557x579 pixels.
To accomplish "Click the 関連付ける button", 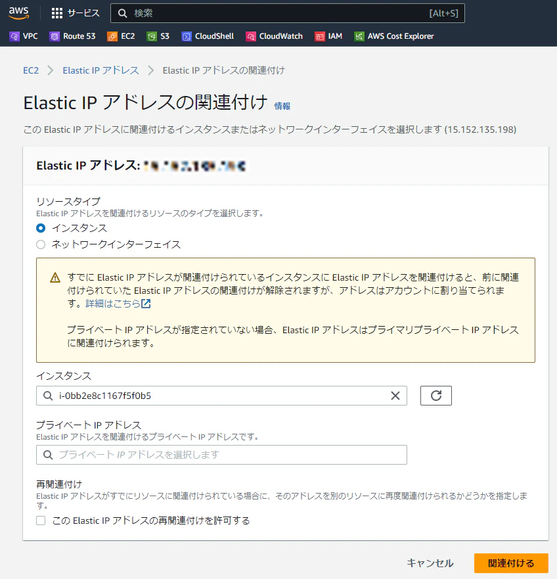I will pyautogui.click(x=511, y=563).
